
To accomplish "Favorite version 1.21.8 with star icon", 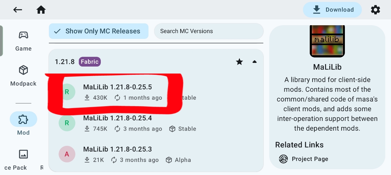I will [x=239, y=62].
